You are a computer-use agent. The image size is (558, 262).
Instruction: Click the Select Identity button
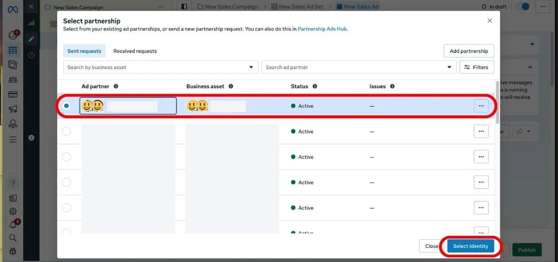pos(471,246)
